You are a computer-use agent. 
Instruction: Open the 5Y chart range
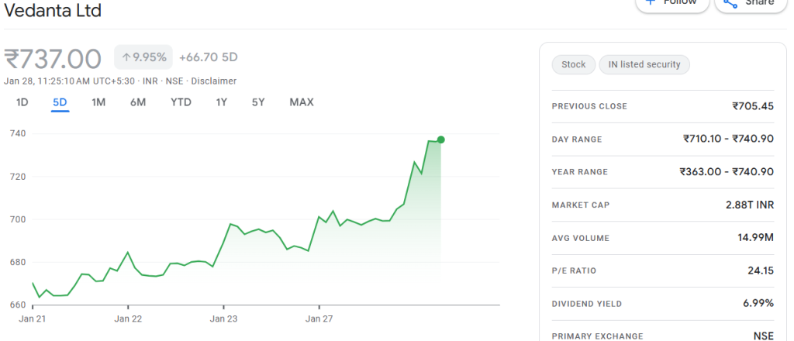(x=258, y=103)
